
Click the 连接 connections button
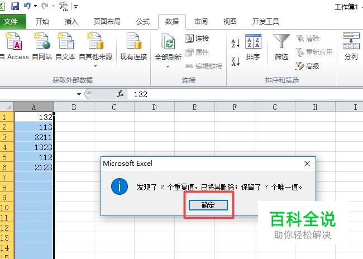[197, 39]
